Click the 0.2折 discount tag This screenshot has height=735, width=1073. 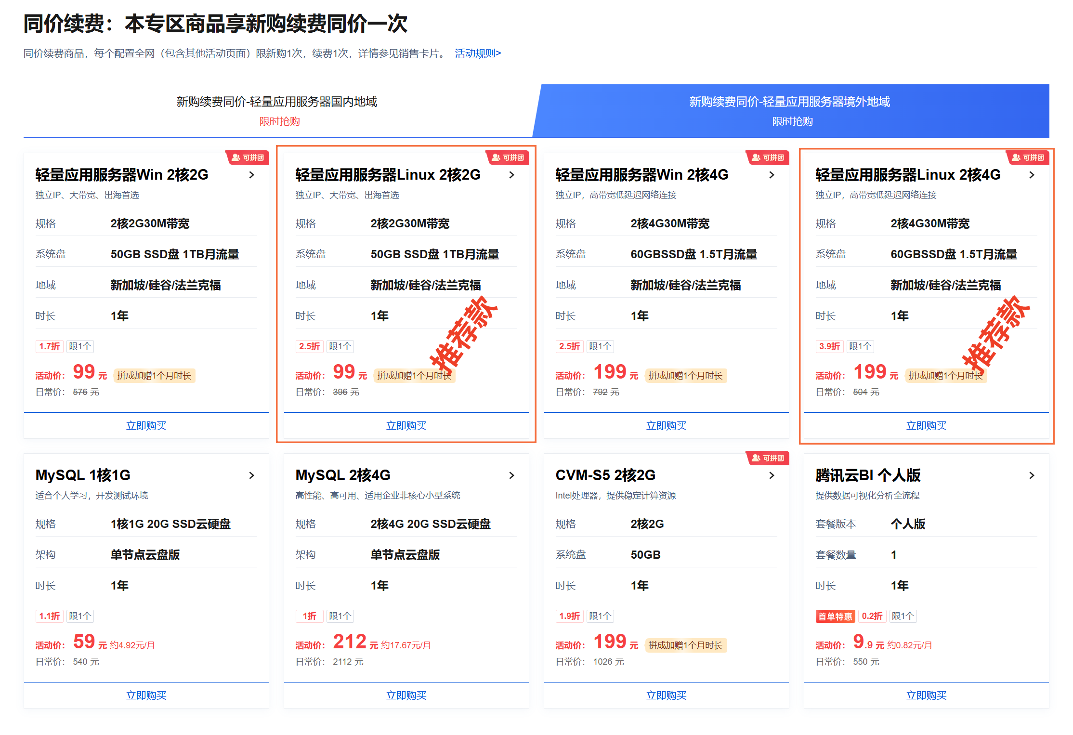coord(872,616)
